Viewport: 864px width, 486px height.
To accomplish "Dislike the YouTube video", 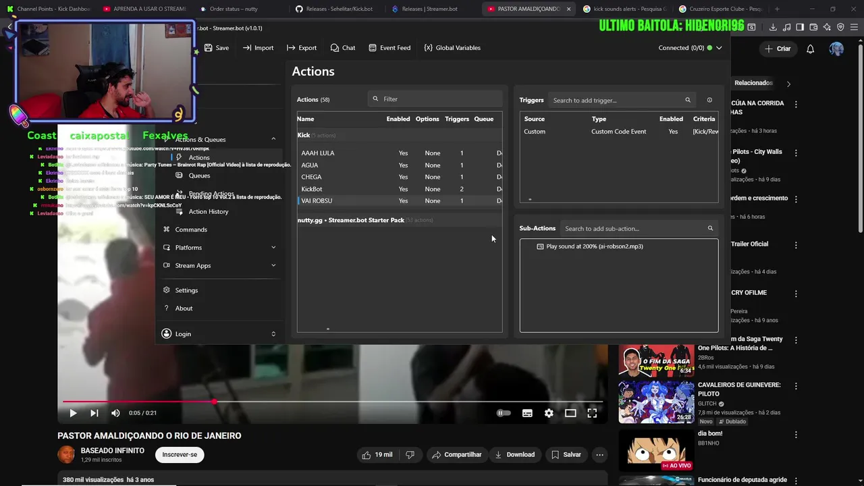I will coord(410,455).
